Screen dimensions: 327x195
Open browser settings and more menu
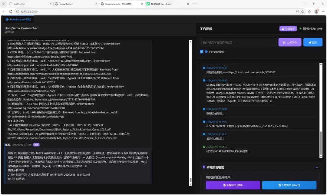click(323, 12)
